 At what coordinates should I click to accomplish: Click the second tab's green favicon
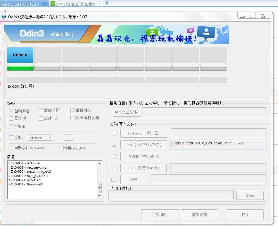coord(53,3)
